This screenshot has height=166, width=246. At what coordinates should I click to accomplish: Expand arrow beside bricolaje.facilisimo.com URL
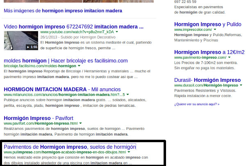coord(79,66)
